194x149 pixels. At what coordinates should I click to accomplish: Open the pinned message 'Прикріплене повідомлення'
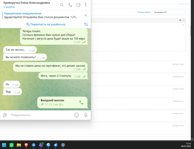tap(41, 15)
